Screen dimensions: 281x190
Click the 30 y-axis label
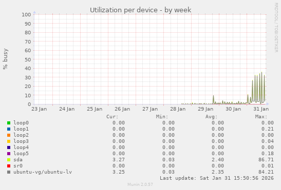[x=28, y=77]
